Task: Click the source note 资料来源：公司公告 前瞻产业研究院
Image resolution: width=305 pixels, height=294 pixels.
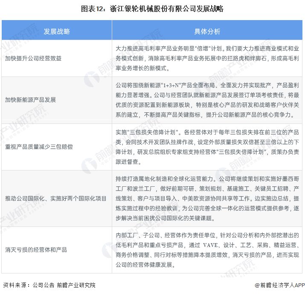Action: (x=49, y=285)
